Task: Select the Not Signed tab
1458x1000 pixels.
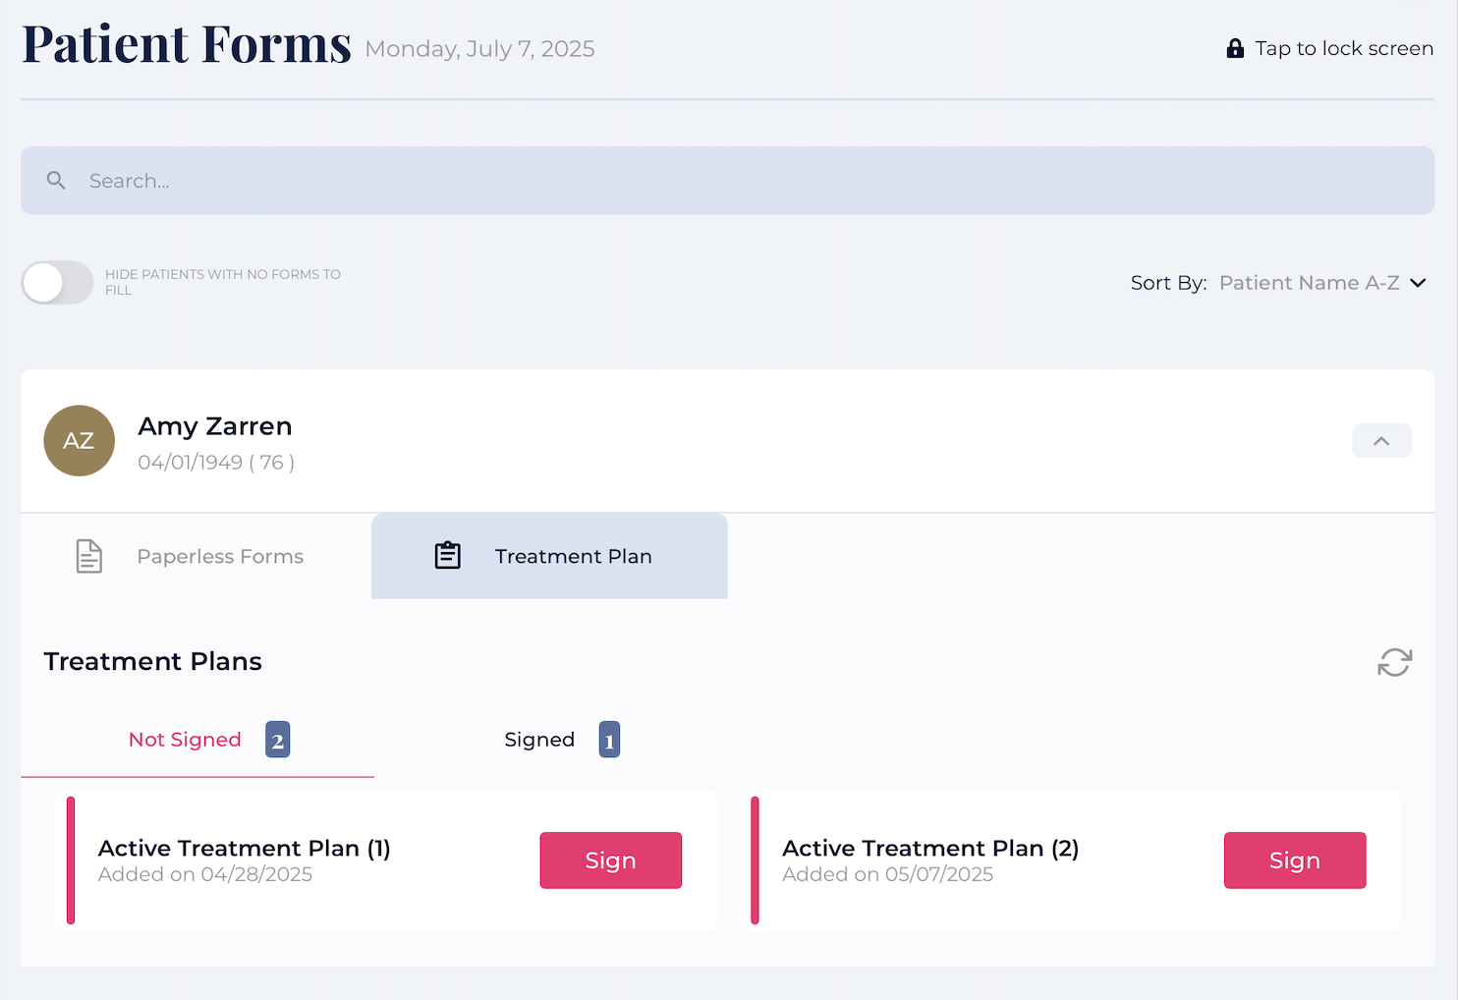Action: tap(185, 740)
